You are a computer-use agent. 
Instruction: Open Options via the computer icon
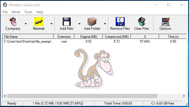click(165, 22)
